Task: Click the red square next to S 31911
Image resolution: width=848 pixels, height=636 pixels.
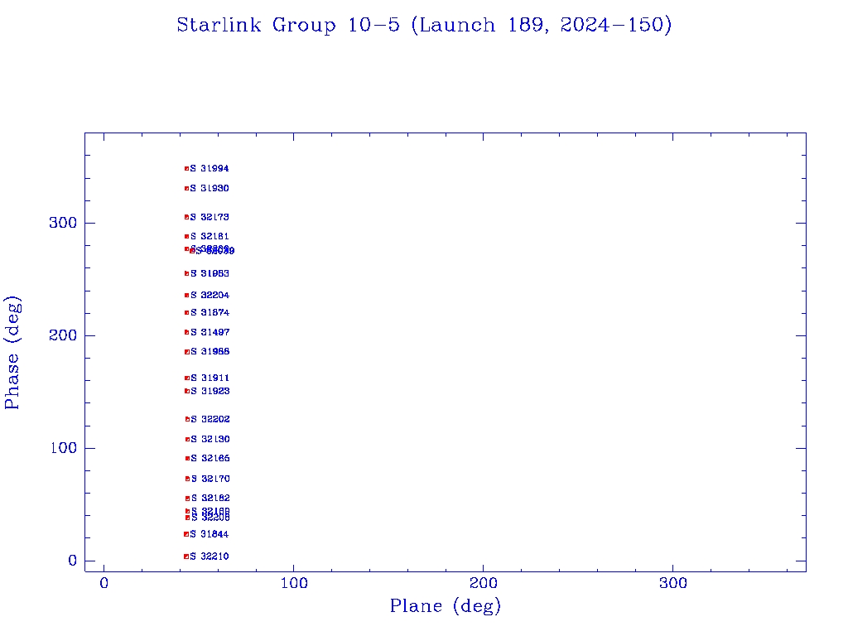Action: click(x=186, y=378)
